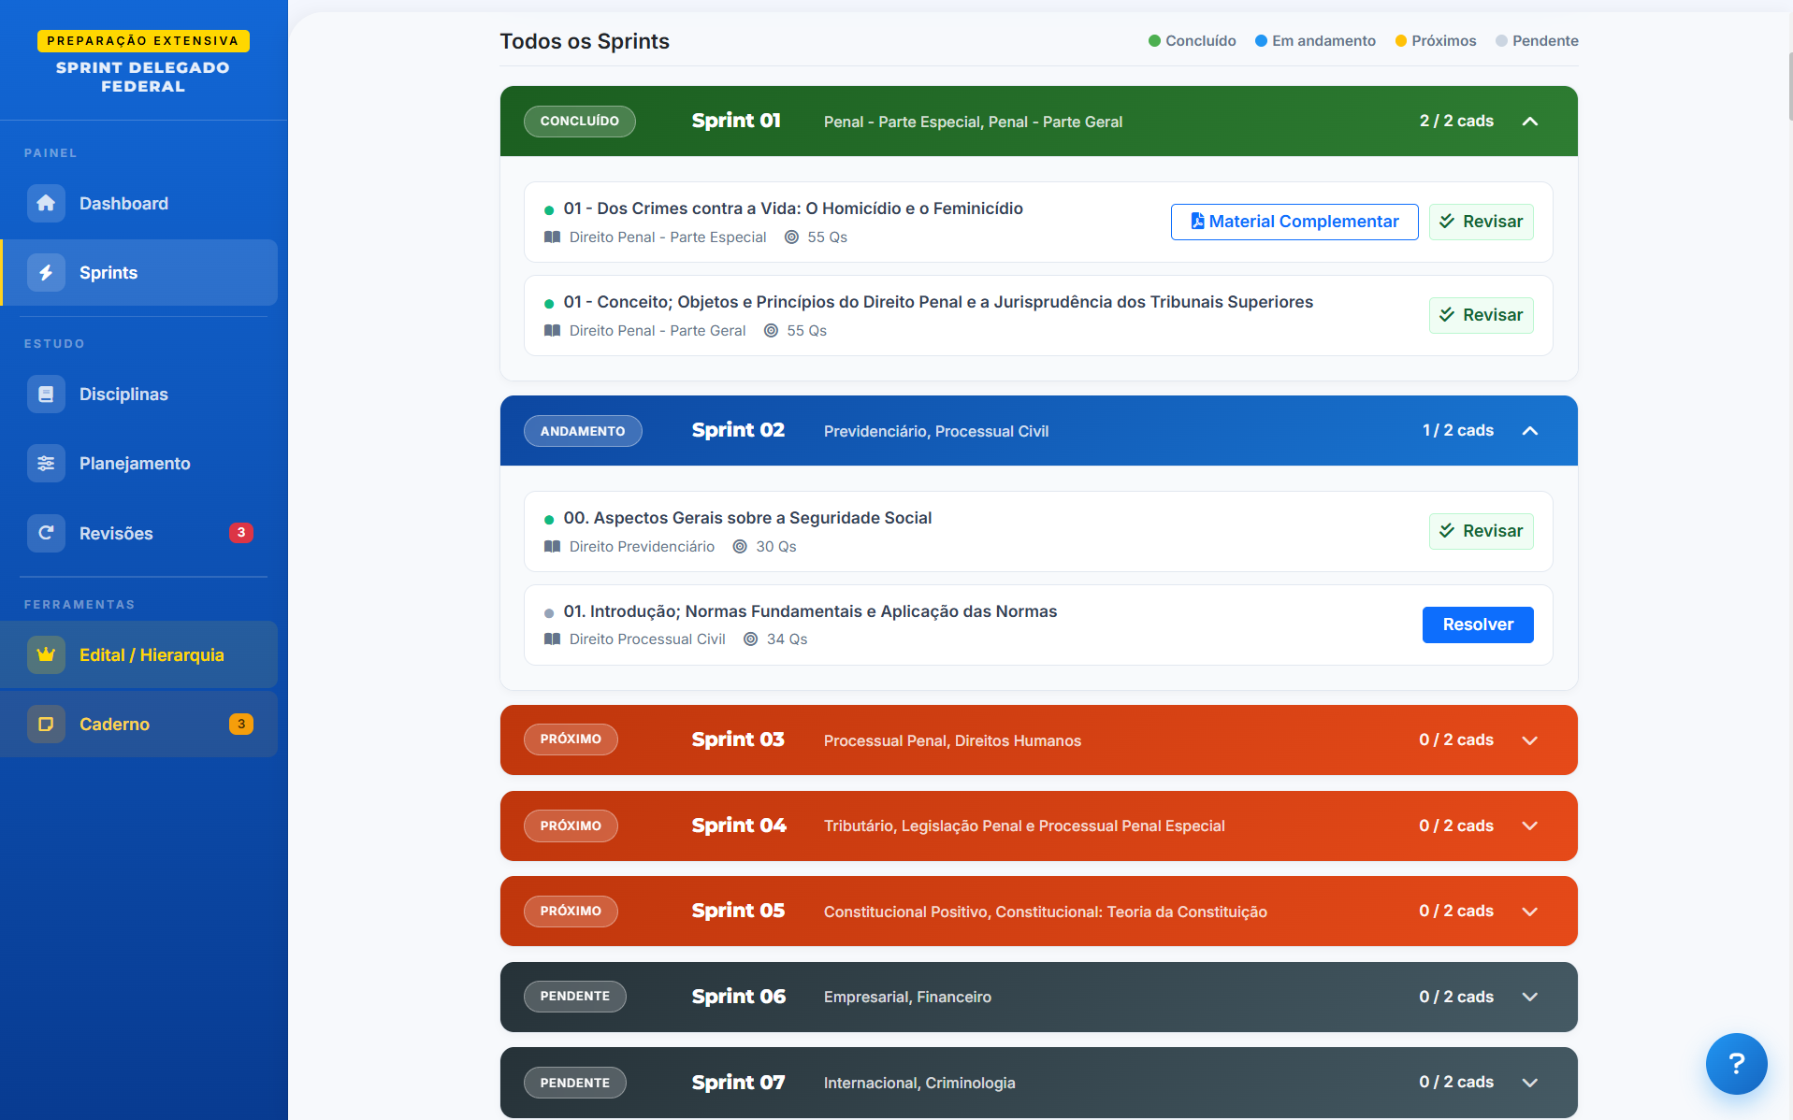The height and width of the screenshot is (1120, 1793).
Task: Click gray status dot of Introdução Normas card
Action: [x=549, y=613]
